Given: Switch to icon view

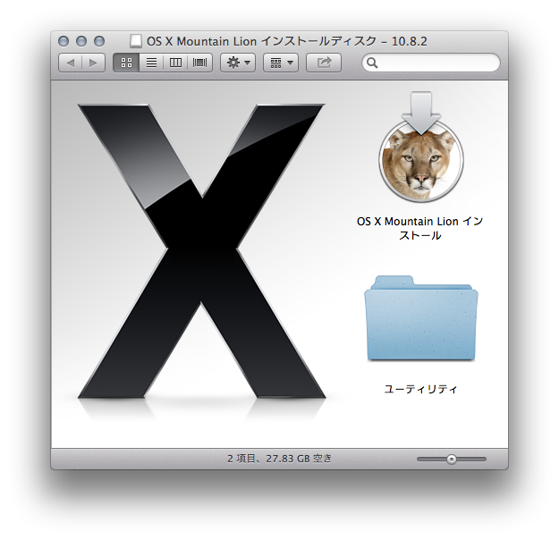Looking at the screenshot, I should (x=126, y=63).
